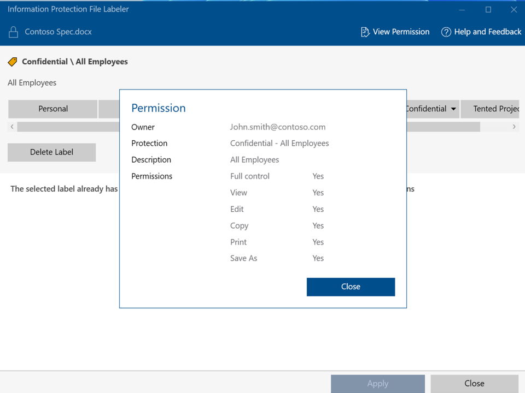Viewport: 525px width, 393px height.
Task: Click the 'Edit' permission entry
Action: [237, 209]
